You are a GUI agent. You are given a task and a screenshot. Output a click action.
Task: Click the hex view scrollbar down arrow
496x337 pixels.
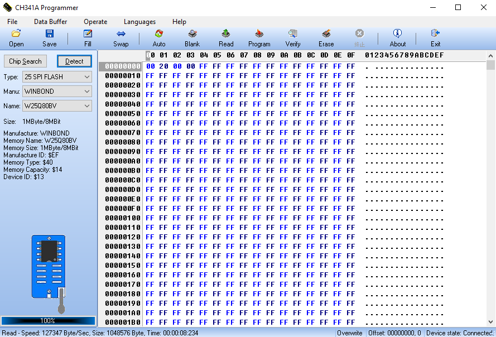(491, 322)
